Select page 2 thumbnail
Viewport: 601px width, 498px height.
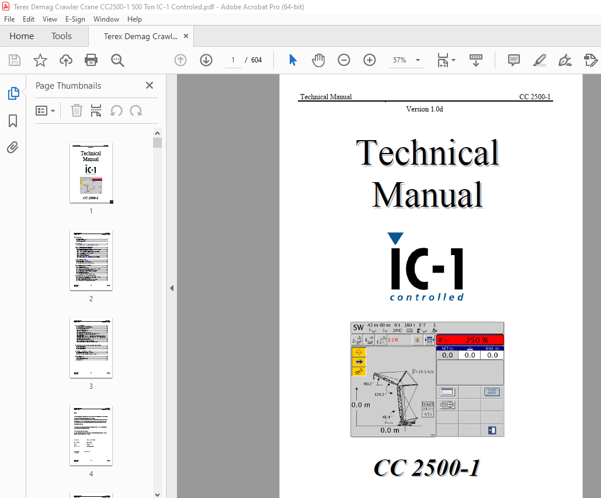pos(91,260)
